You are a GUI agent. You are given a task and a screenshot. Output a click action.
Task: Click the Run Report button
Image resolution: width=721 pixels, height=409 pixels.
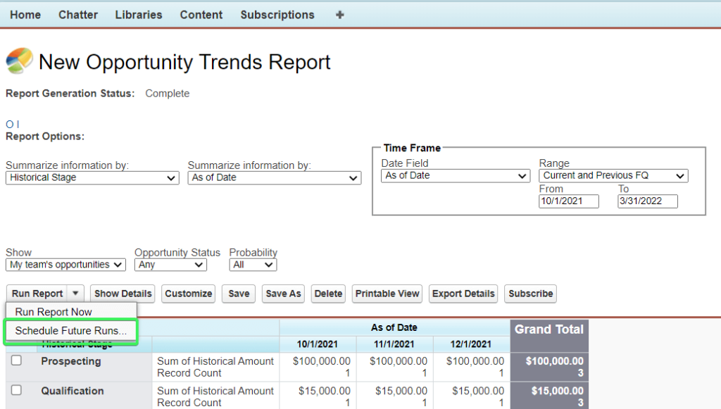(37, 293)
